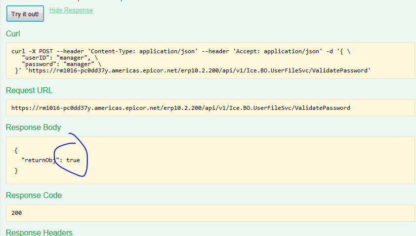Select the Response Code heading
Screen dimensions: 416x236
pos(34,196)
